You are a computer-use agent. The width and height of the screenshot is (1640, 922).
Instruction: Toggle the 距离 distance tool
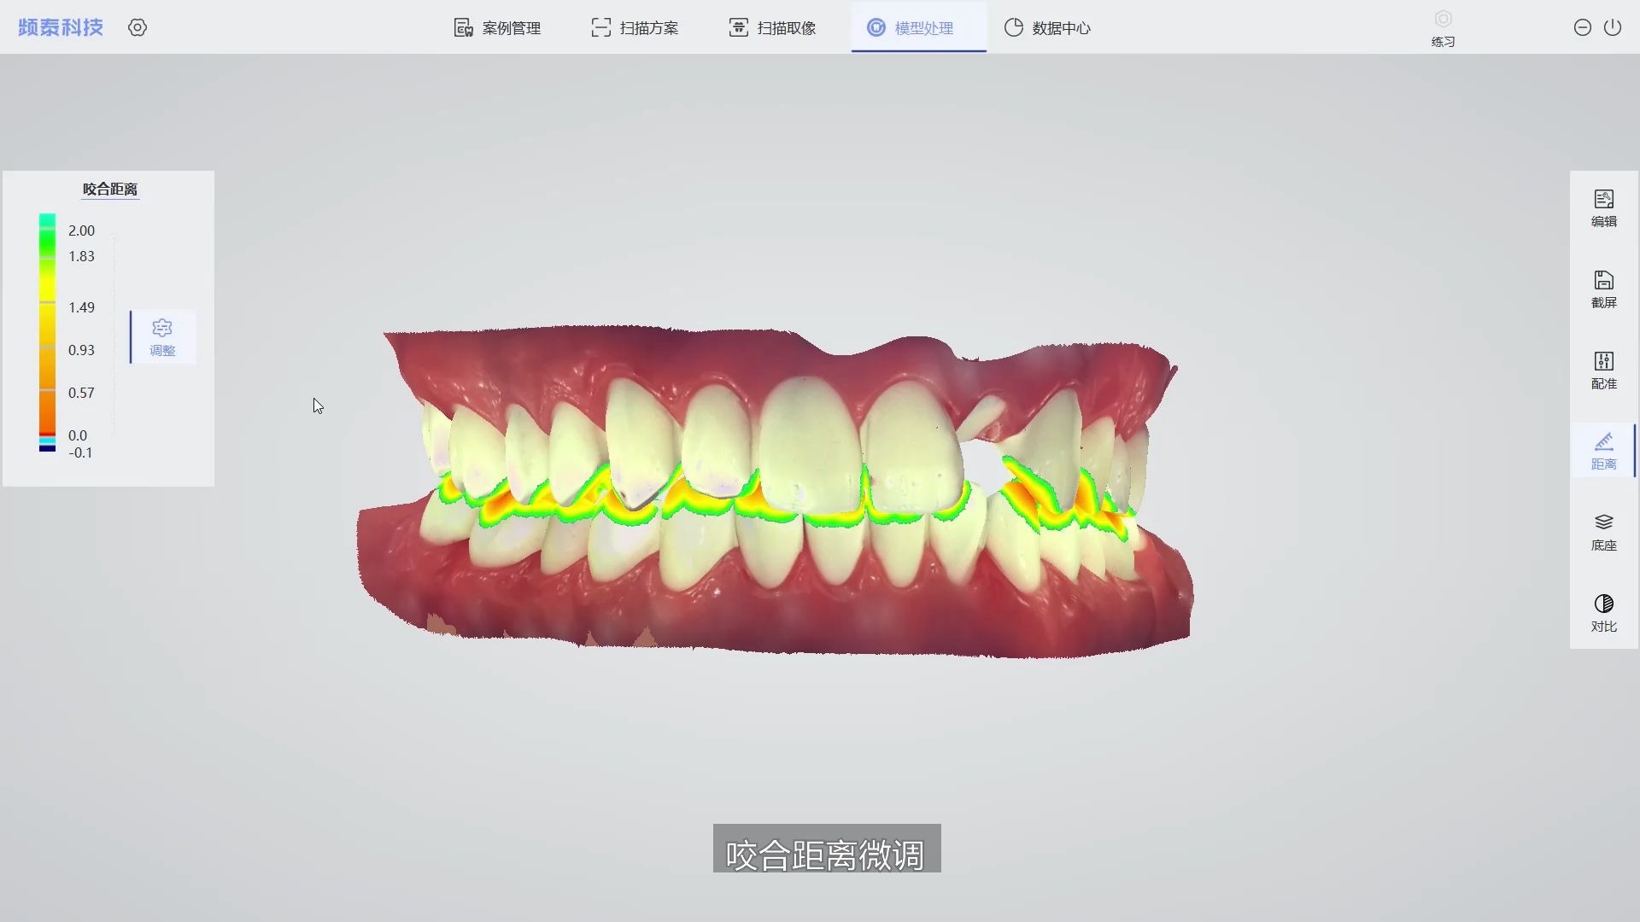pyautogui.click(x=1603, y=451)
